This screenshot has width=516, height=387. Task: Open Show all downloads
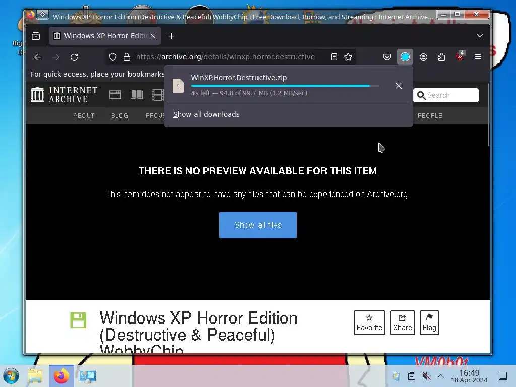[x=206, y=114]
